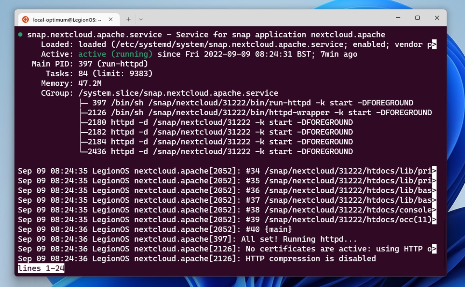
Task: Minimize the terminal window
Action: pyautogui.click(x=398, y=18)
